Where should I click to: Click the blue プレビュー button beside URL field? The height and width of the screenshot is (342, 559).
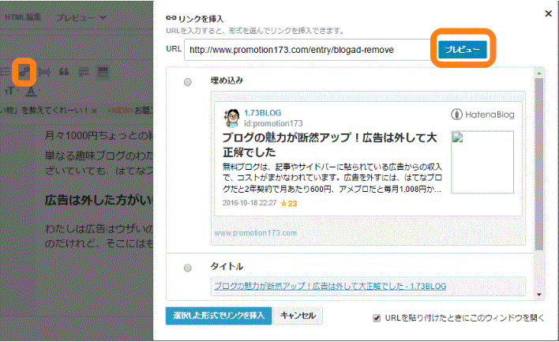463,49
